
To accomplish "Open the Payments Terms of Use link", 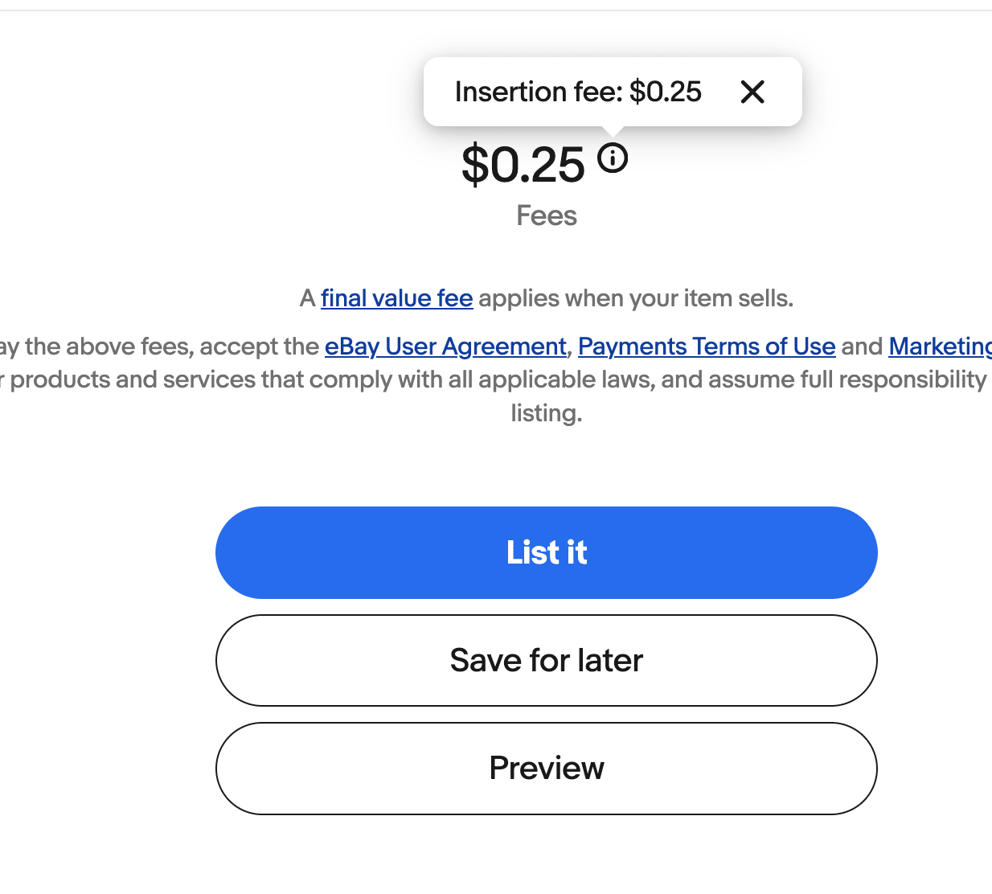I will coord(707,347).
